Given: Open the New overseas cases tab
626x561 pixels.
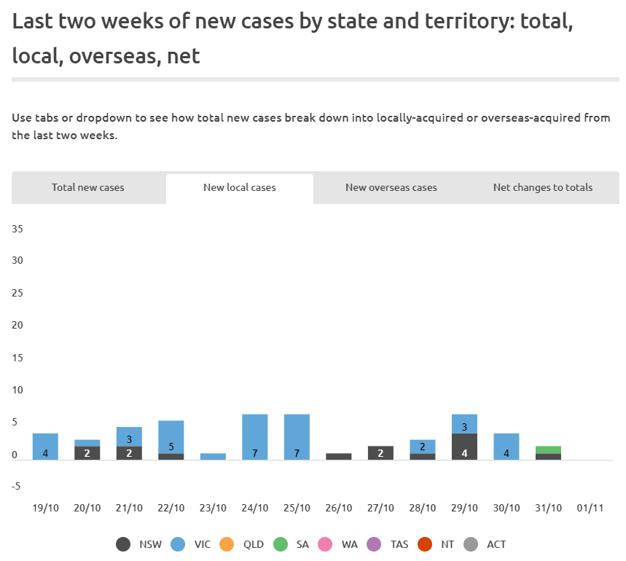Looking at the screenshot, I should (391, 188).
